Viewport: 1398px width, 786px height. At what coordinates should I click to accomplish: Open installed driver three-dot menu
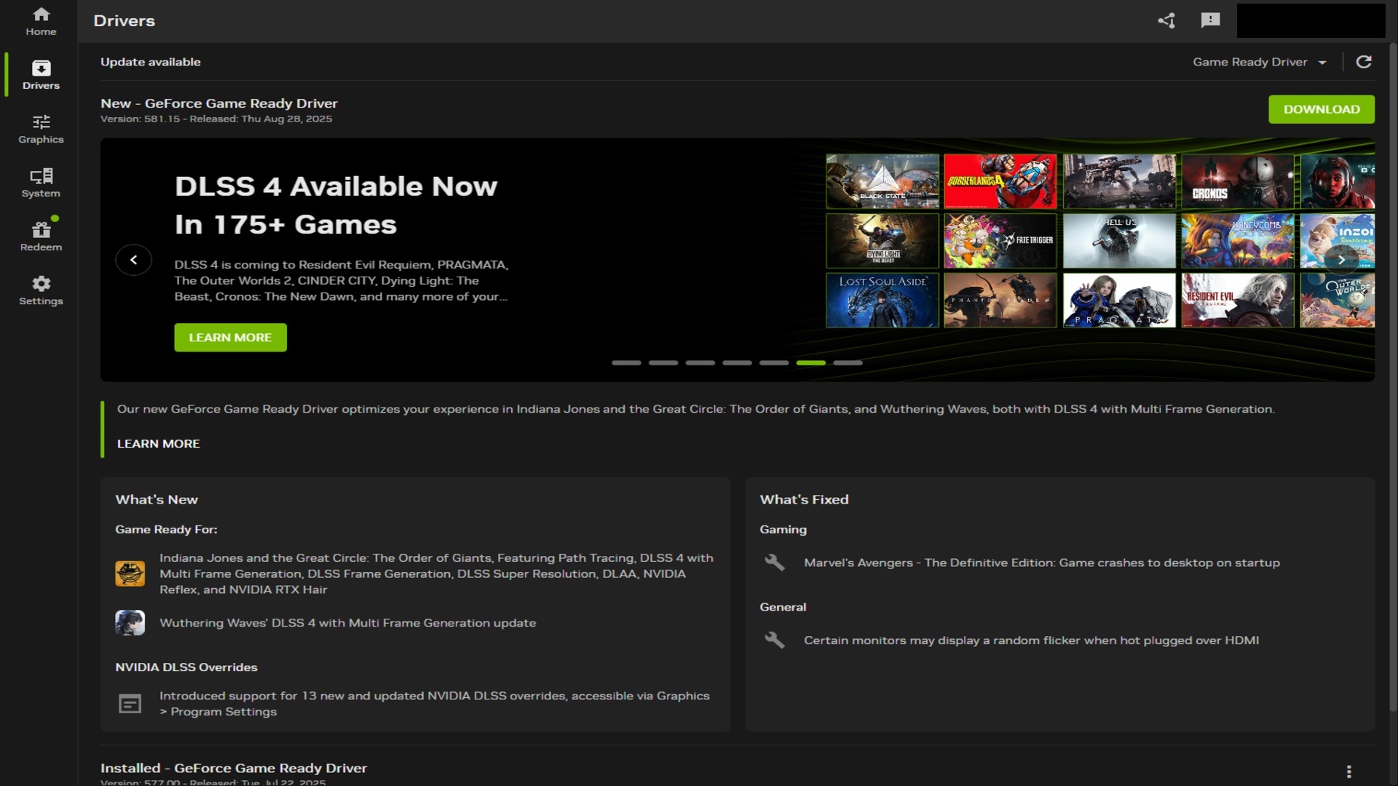pyautogui.click(x=1348, y=771)
